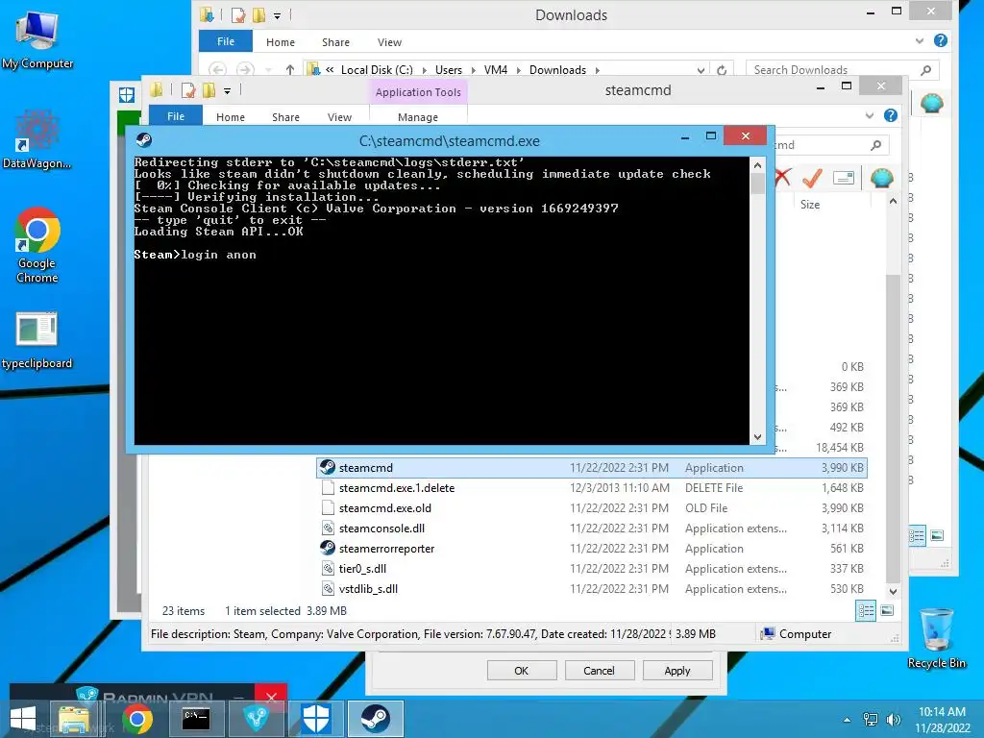
Task: Switch to large icons view in Downloads window
Action: (937, 536)
